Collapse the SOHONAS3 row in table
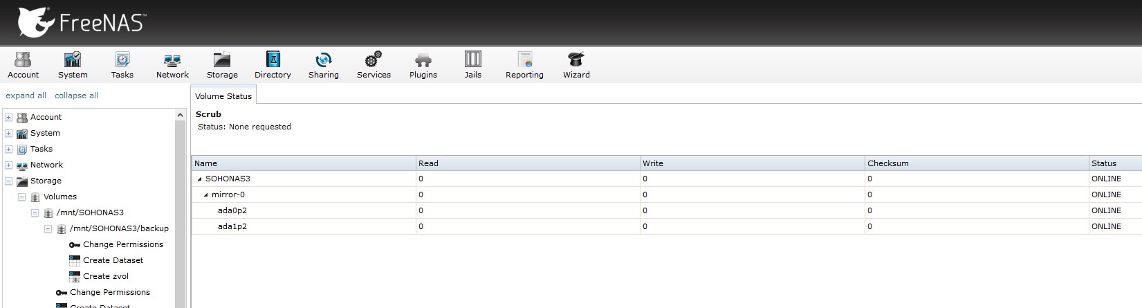 coord(200,179)
